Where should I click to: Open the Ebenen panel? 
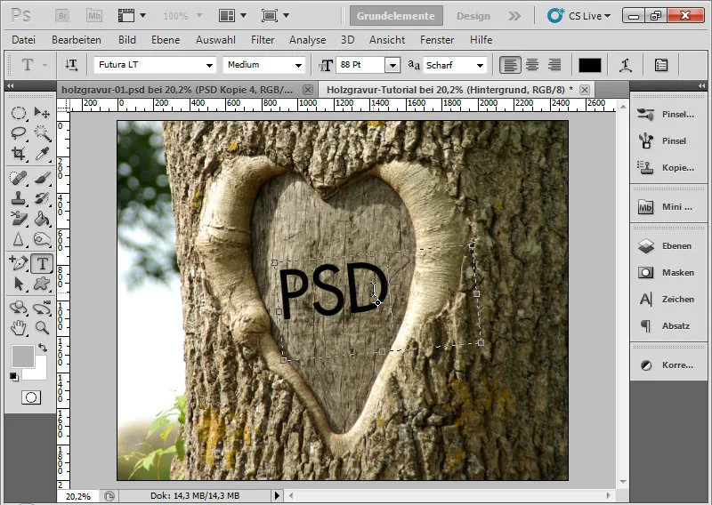click(666, 246)
